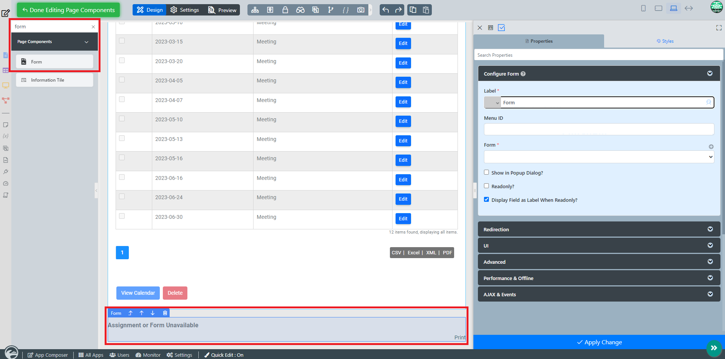The width and height of the screenshot is (725, 359).
Task: Open the sitemap tree viewer icon
Action: [x=255, y=10]
